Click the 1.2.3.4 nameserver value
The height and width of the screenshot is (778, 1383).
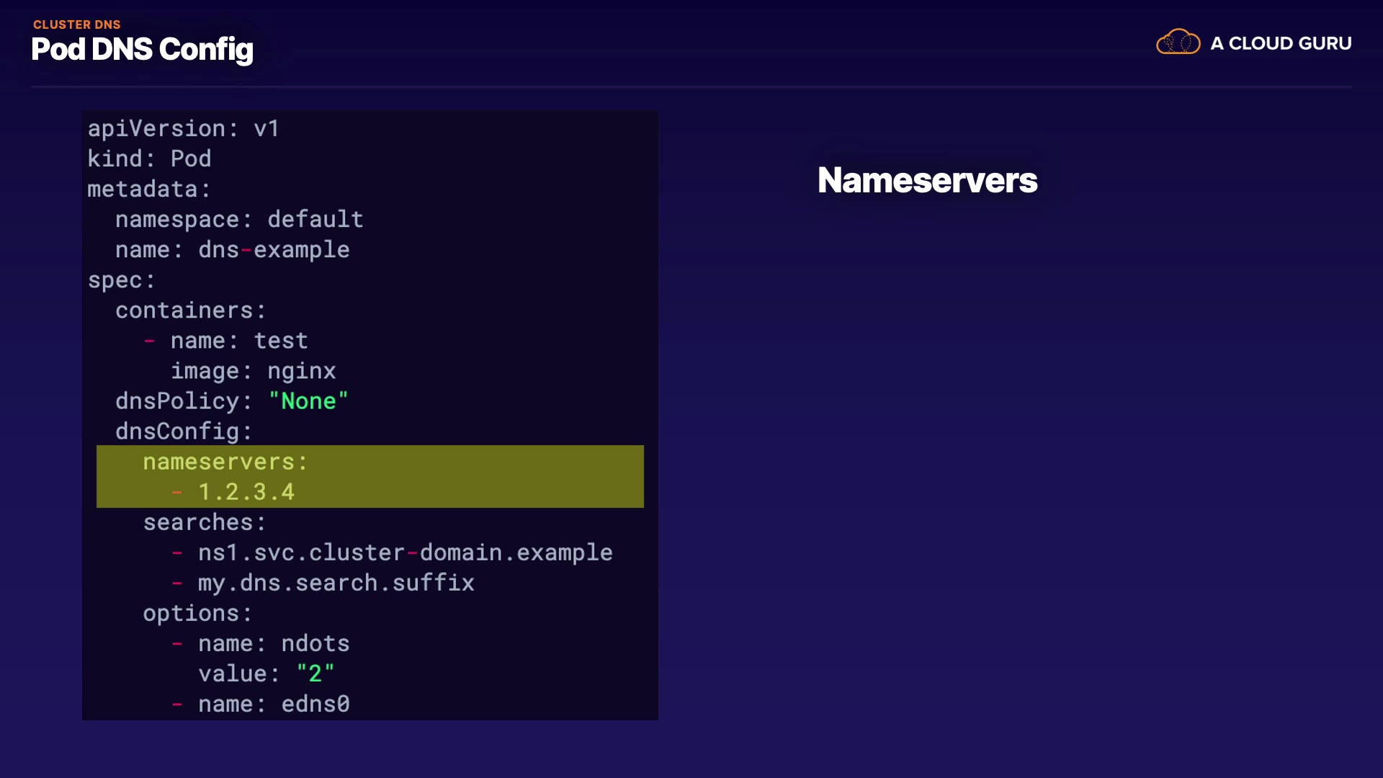pyautogui.click(x=246, y=492)
